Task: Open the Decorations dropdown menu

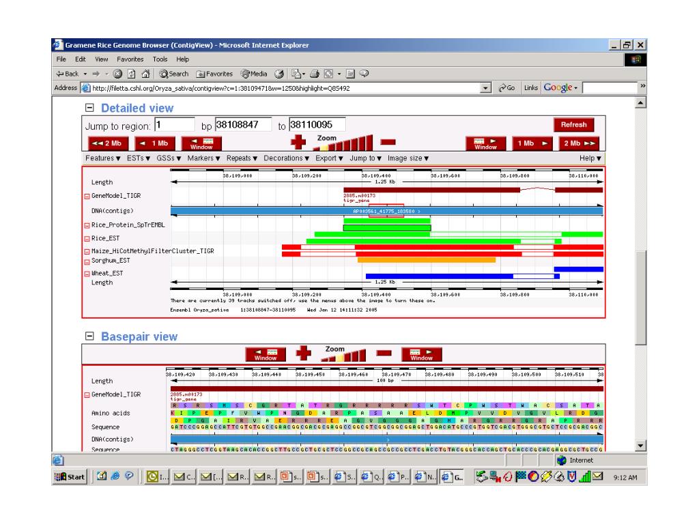Action: tap(286, 158)
